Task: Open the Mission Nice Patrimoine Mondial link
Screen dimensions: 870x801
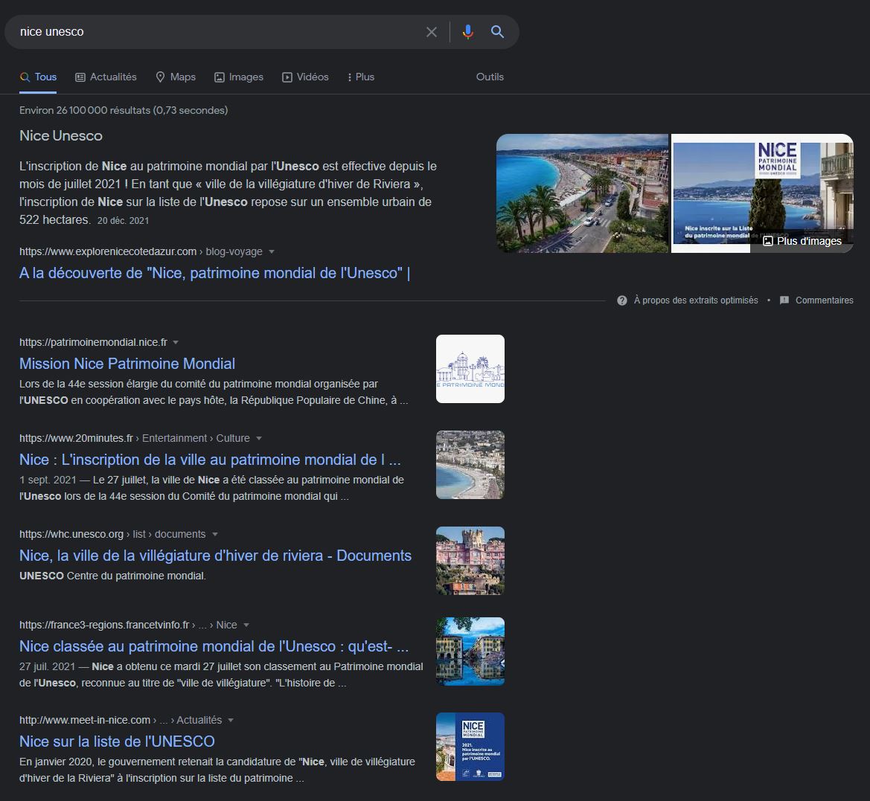Action: click(x=127, y=364)
